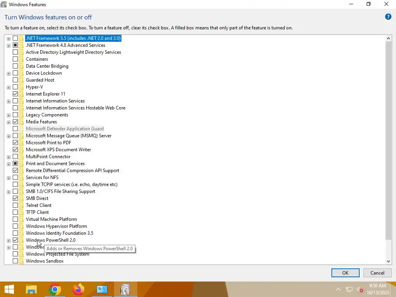The width and height of the screenshot is (396, 297).
Task: Expand the Hyper-V tree node
Action: coord(9,87)
